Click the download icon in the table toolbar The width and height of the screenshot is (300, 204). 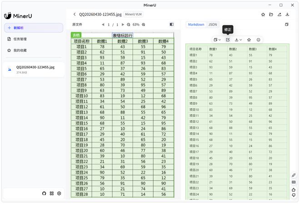click(x=237, y=40)
